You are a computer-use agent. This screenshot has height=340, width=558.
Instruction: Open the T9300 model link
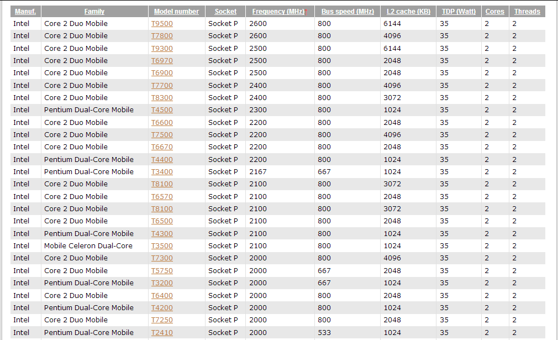[x=162, y=49]
